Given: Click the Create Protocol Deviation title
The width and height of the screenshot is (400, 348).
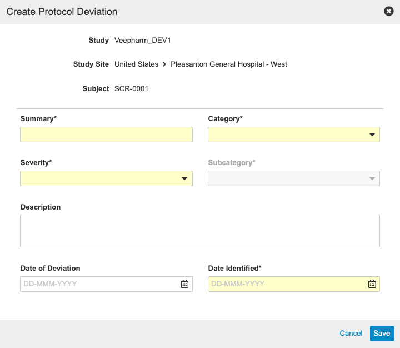Looking at the screenshot, I should pyautogui.click(x=62, y=12).
